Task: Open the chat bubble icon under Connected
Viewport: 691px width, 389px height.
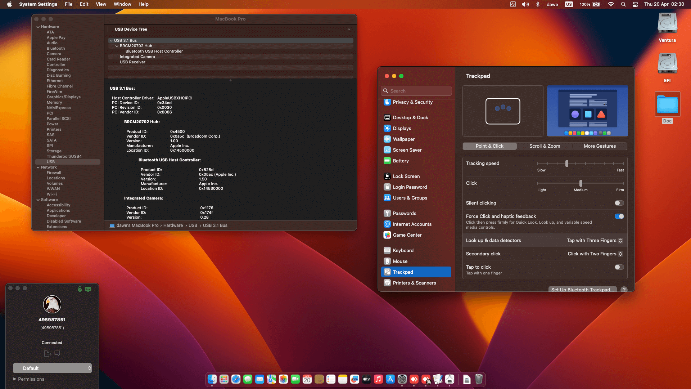Action: 57,353
